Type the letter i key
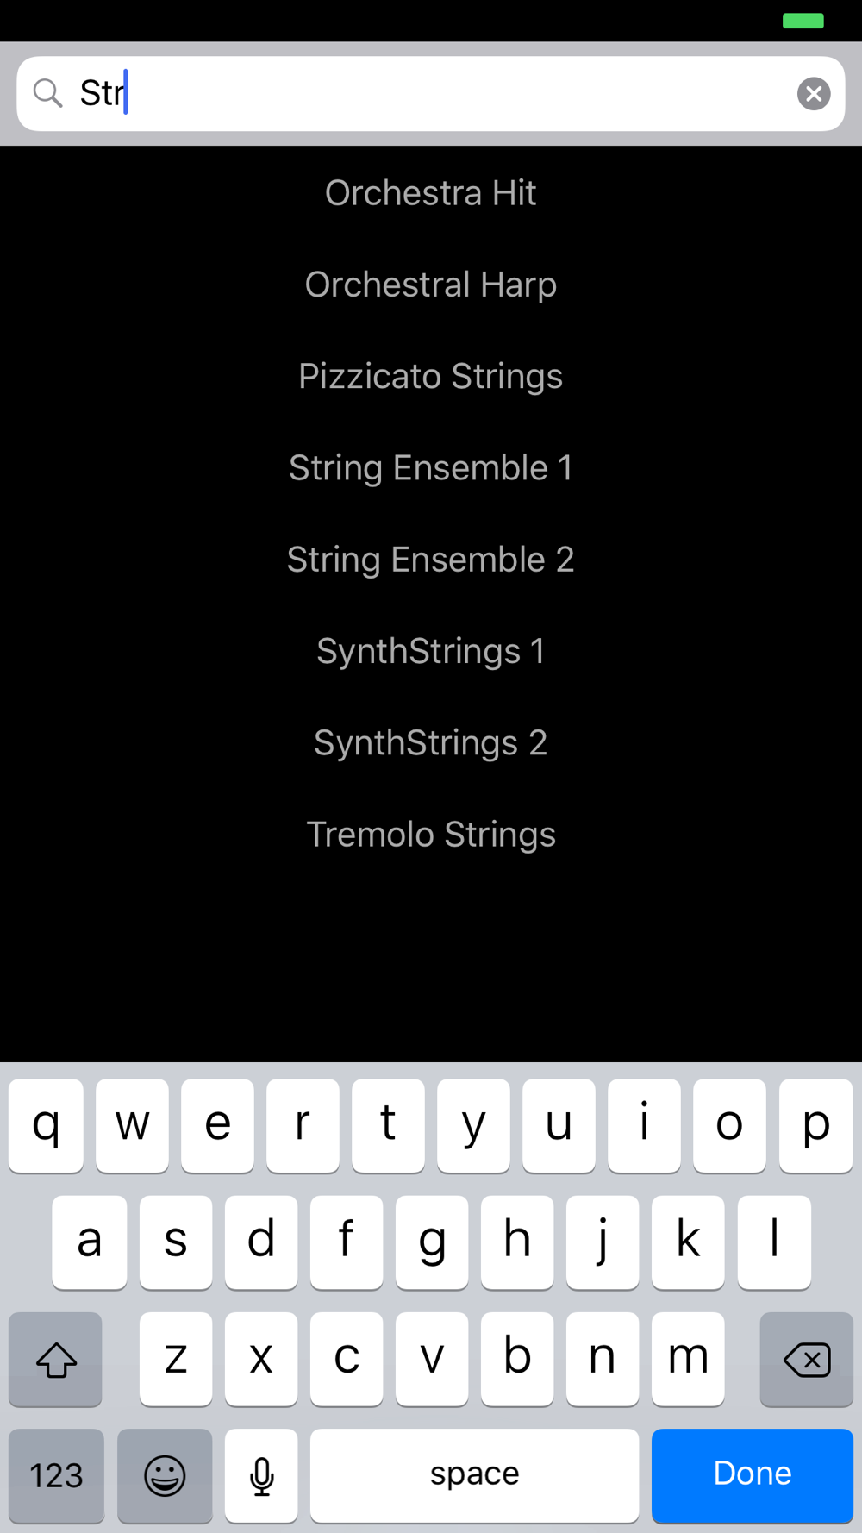 (x=644, y=1125)
